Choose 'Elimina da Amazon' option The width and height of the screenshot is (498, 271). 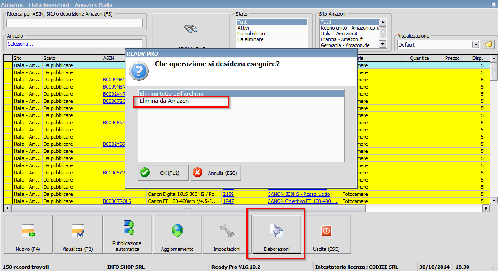tap(241, 101)
